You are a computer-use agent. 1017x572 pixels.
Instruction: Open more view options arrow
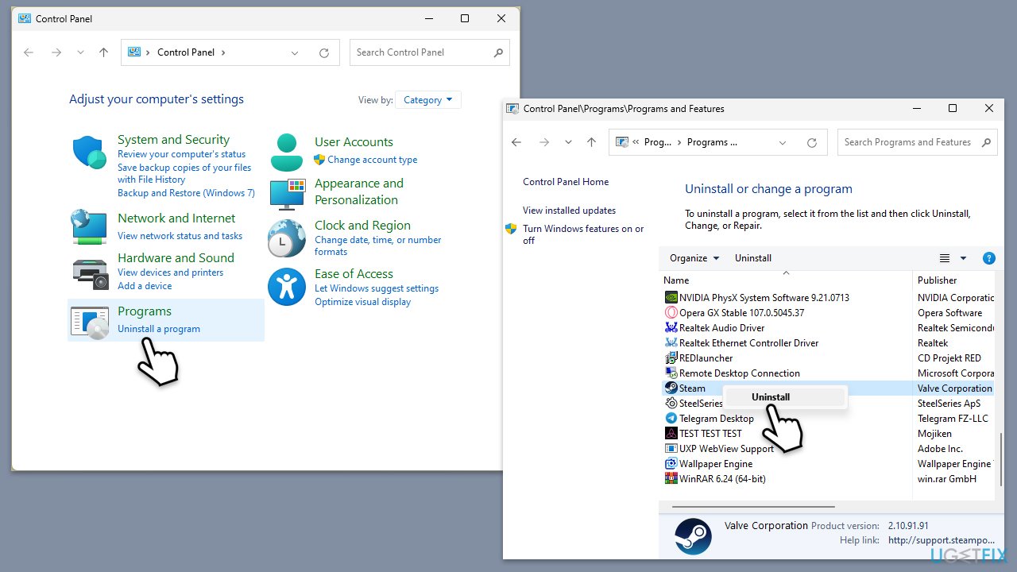pyautogui.click(x=963, y=258)
